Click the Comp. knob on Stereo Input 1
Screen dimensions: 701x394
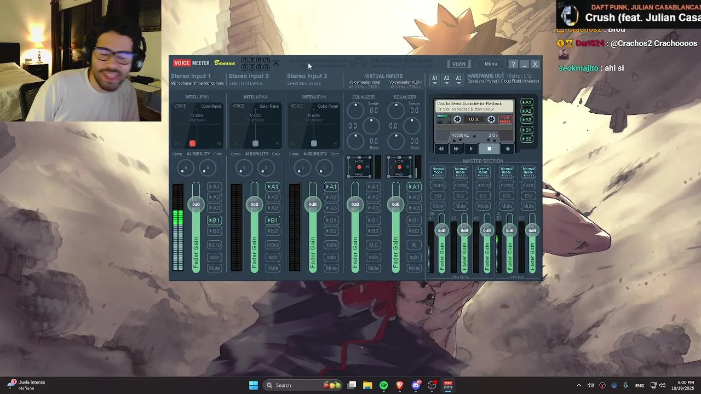click(186, 169)
